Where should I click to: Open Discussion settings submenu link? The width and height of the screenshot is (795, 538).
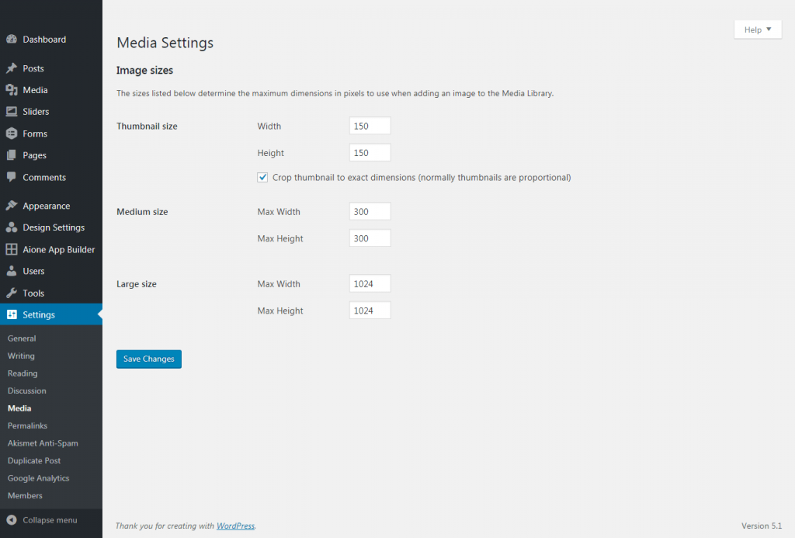pyautogui.click(x=27, y=391)
